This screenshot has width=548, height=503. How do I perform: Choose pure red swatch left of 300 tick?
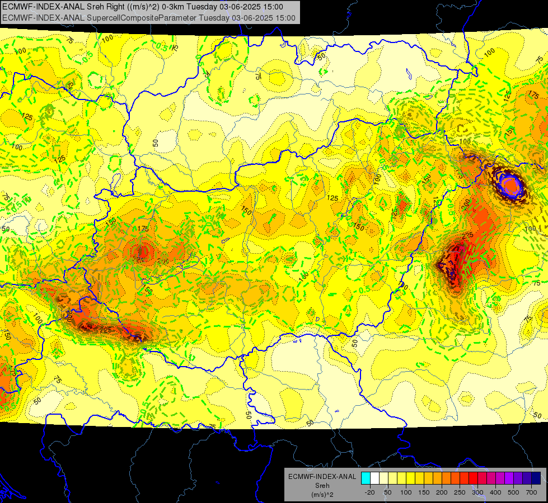point(473,478)
